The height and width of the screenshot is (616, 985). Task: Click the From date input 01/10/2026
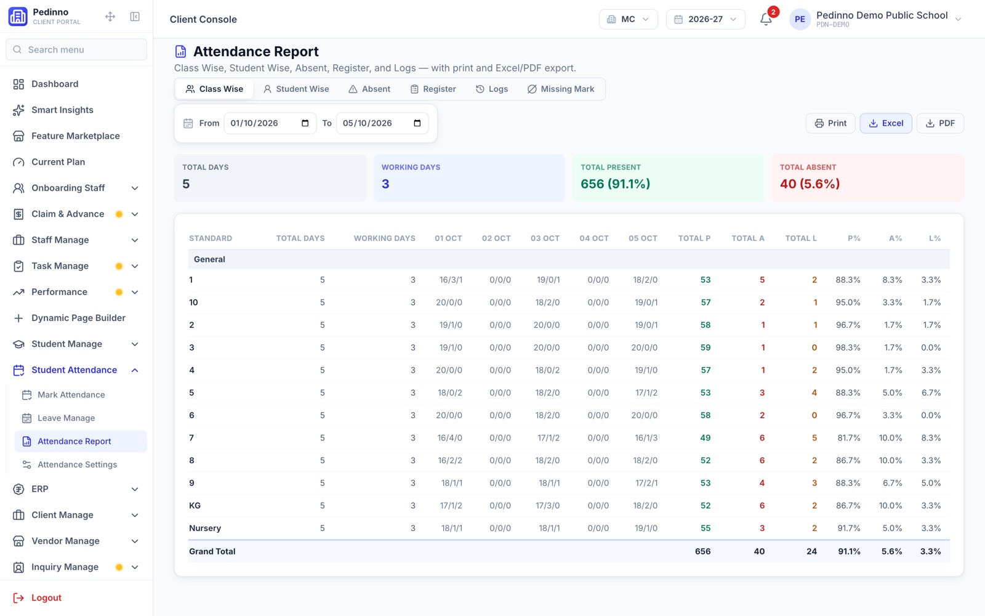[x=270, y=123]
